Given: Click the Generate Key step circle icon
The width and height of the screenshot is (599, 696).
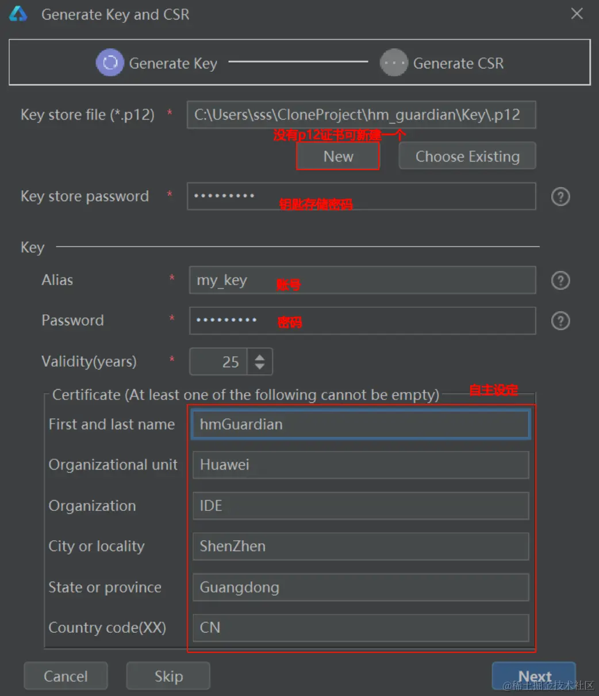Looking at the screenshot, I should 110,63.
